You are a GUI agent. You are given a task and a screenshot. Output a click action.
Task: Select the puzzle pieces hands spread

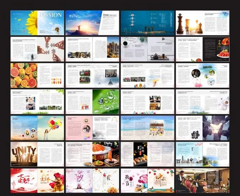(37, 49)
